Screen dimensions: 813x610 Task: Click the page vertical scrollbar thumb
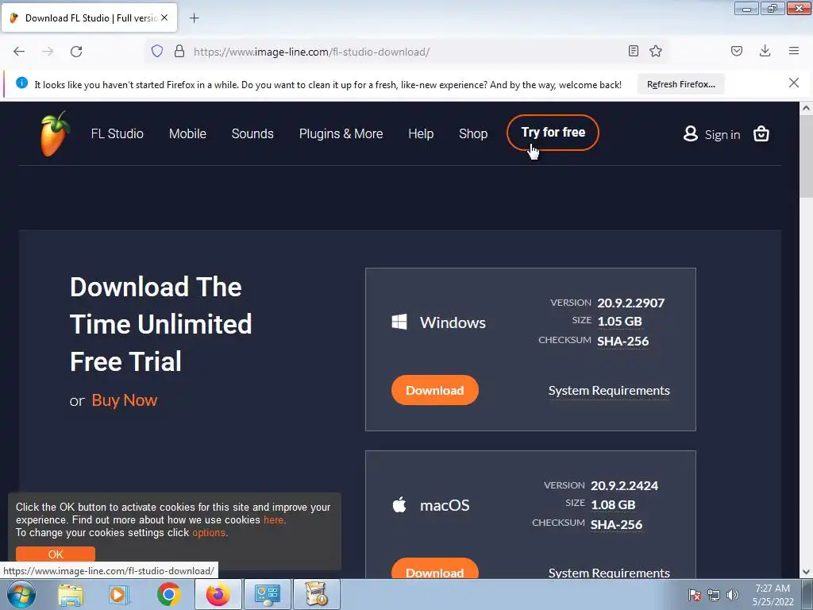coord(806,156)
